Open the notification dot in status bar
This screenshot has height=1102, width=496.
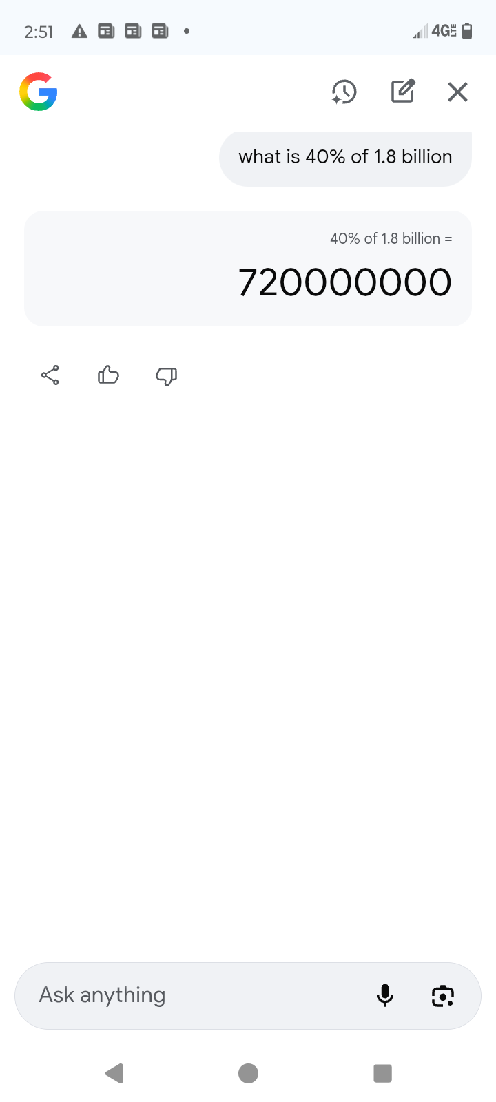point(186,30)
